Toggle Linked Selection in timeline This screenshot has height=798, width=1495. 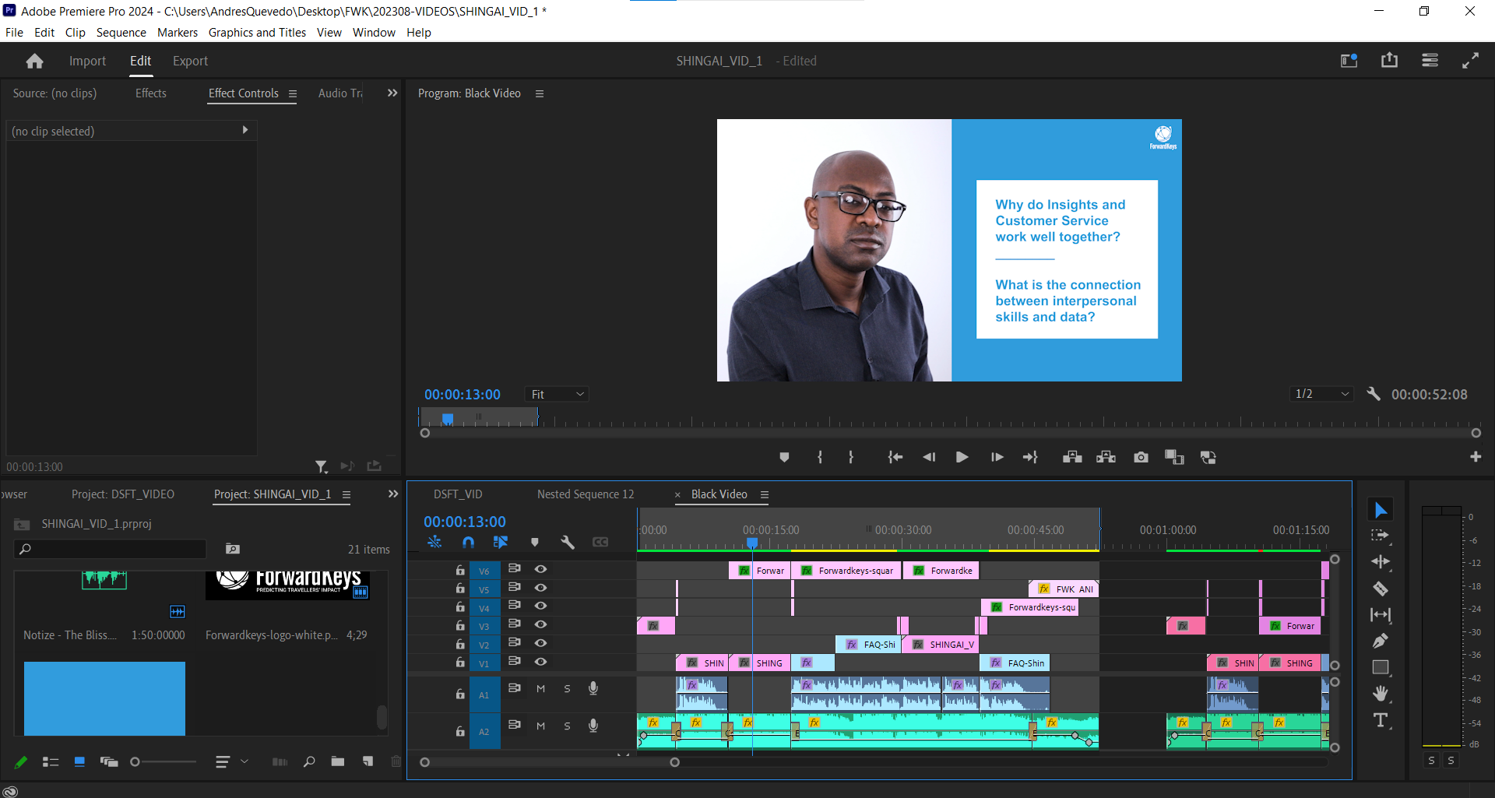[x=501, y=542]
